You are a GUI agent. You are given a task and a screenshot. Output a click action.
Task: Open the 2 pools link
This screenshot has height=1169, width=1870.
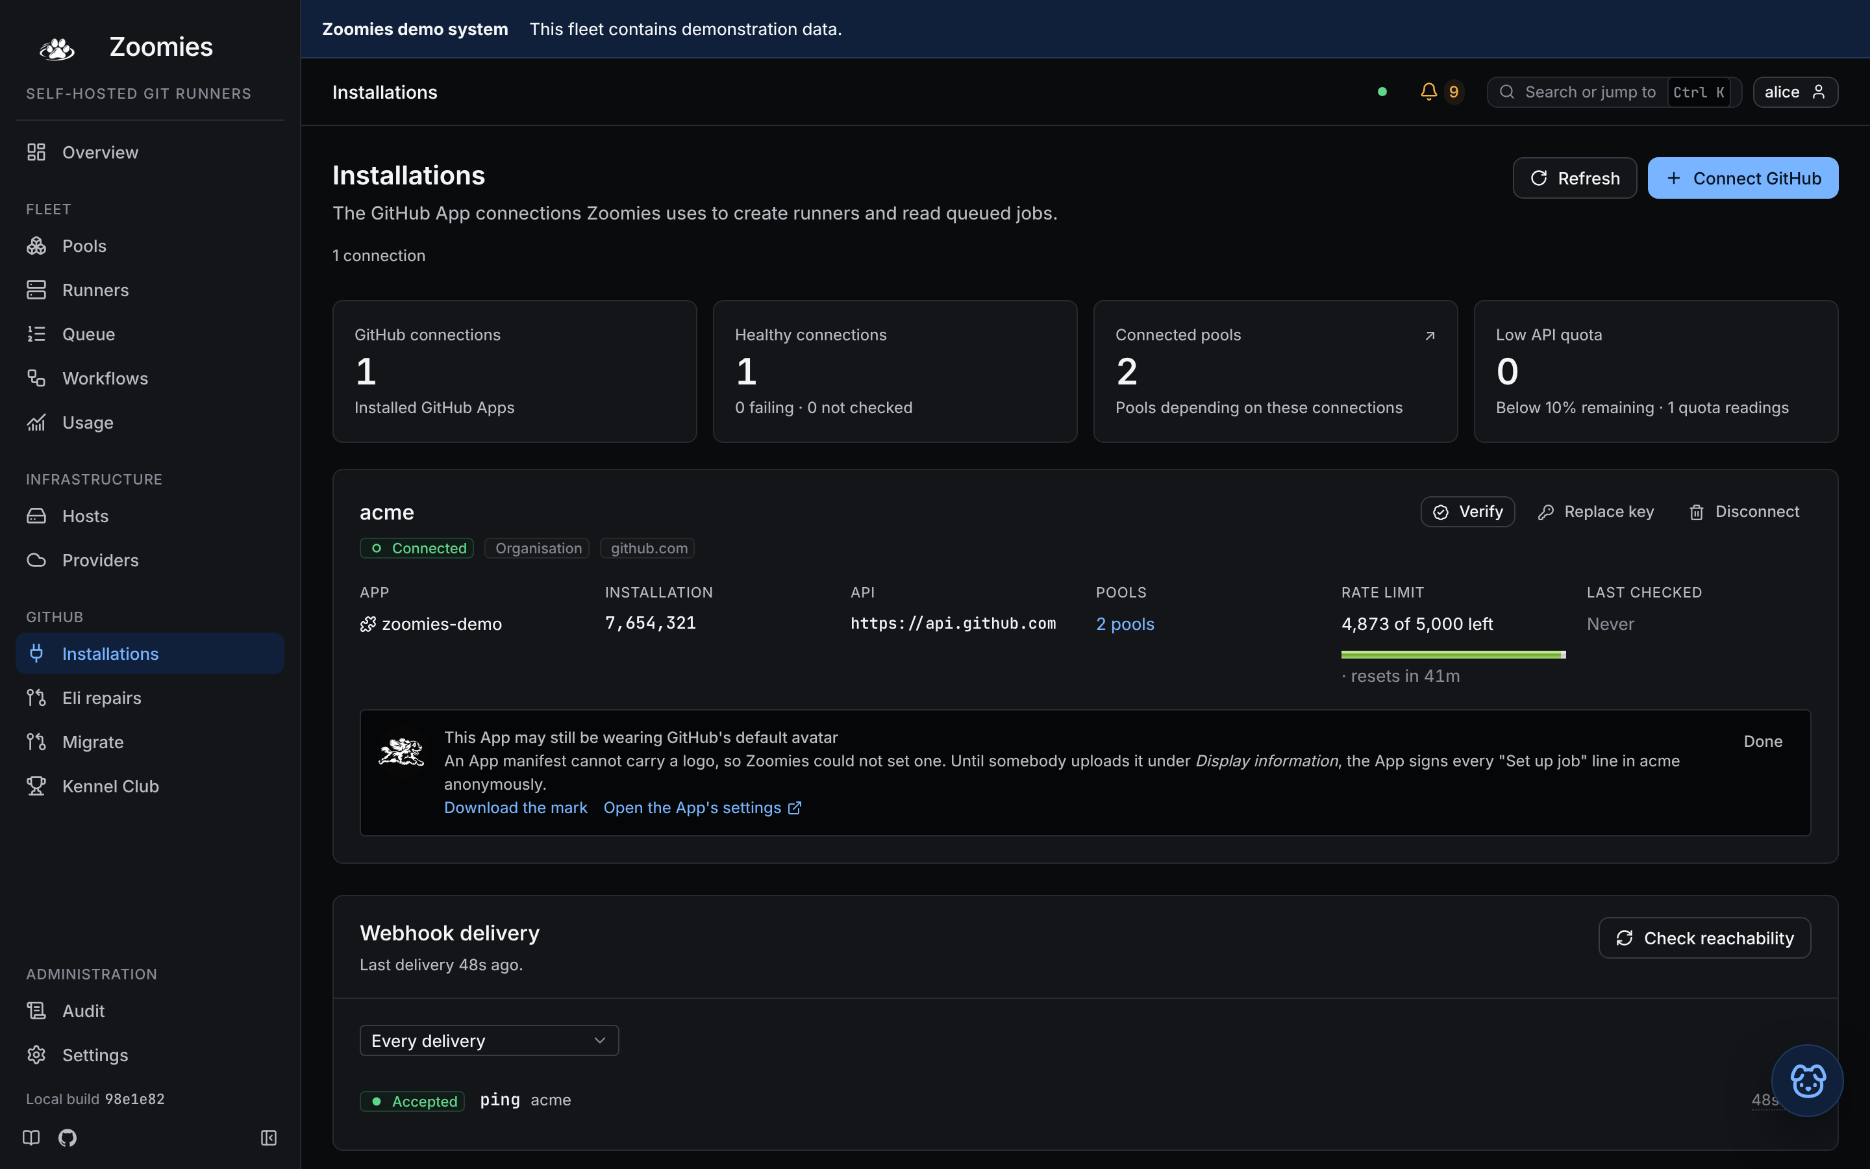tap(1125, 624)
